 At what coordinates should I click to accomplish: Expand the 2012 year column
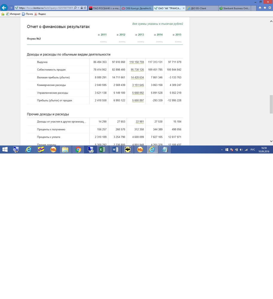pyautogui.click(x=118, y=35)
